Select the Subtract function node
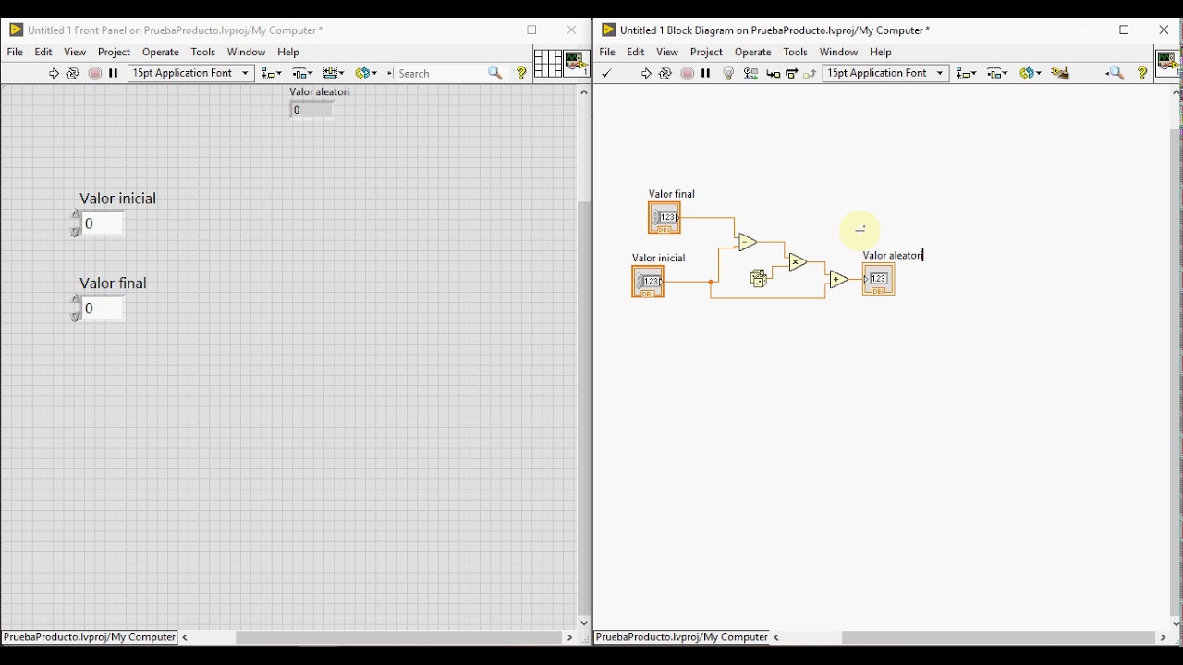The image size is (1183, 665). (x=748, y=243)
